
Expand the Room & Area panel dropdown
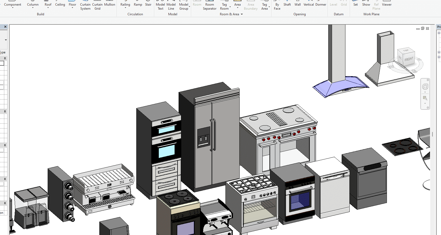242,14
